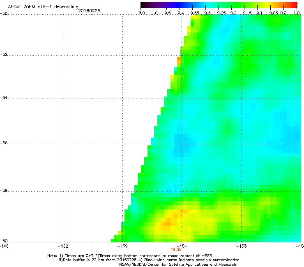Click the -1.0 colorbar tick label
The height and width of the screenshot is (267, 304).
pyautogui.click(x=153, y=13)
